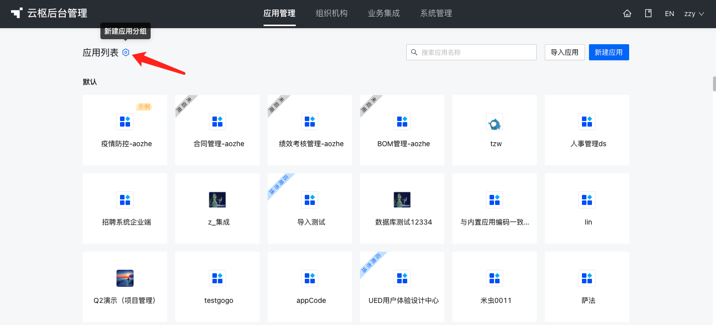Click the 新建应用 button

(x=609, y=52)
